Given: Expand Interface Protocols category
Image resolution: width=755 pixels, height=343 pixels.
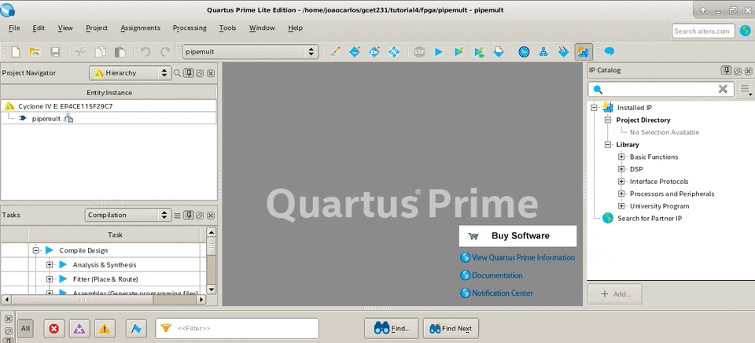Looking at the screenshot, I should coord(621,182).
